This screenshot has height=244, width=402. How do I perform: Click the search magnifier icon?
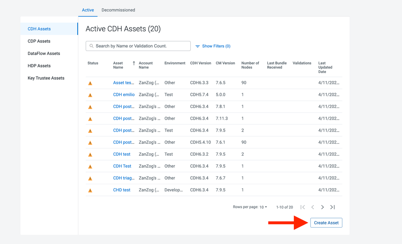pyautogui.click(x=91, y=46)
